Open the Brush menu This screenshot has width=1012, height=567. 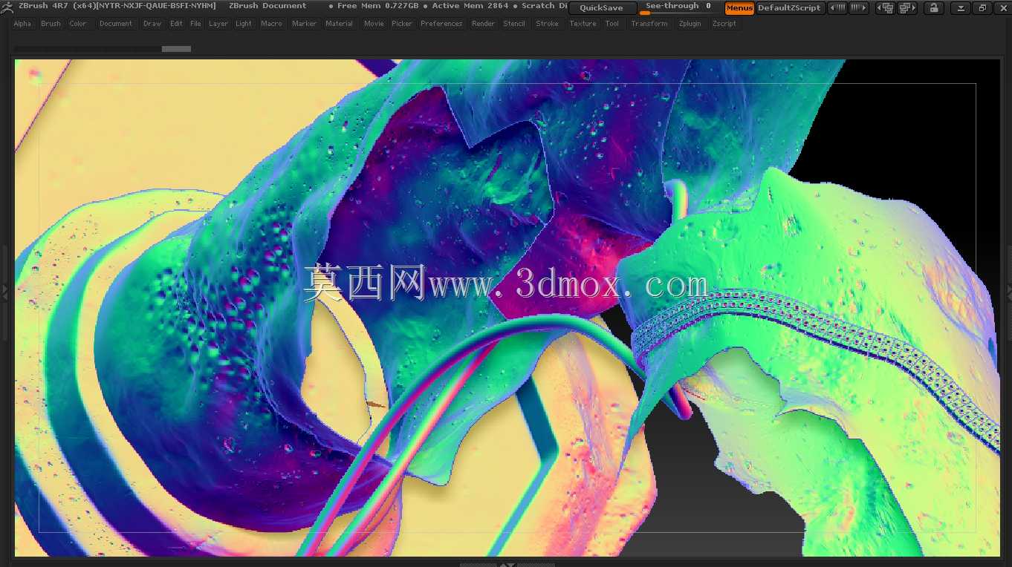coord(51,24)
